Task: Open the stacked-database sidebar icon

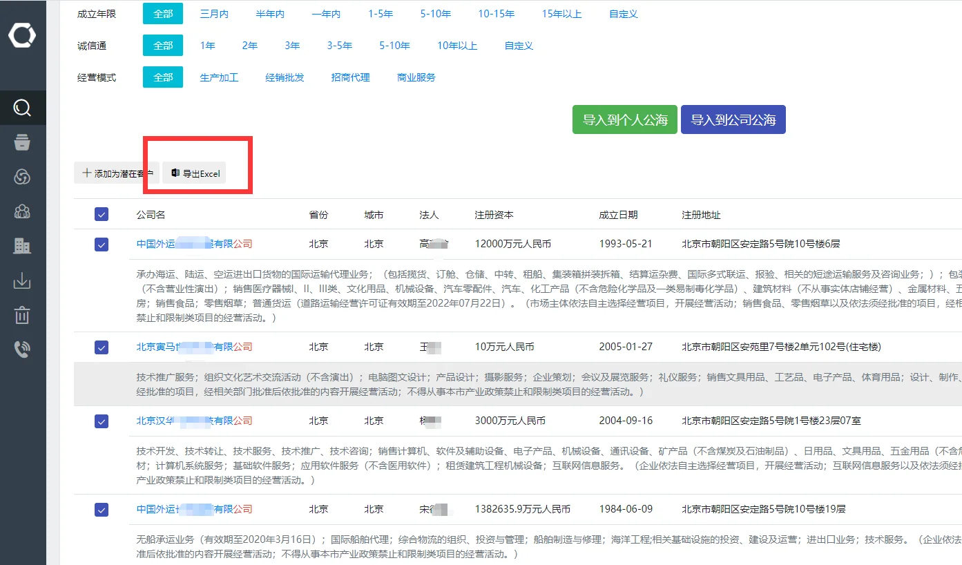Action: click(x=22, y=142)
